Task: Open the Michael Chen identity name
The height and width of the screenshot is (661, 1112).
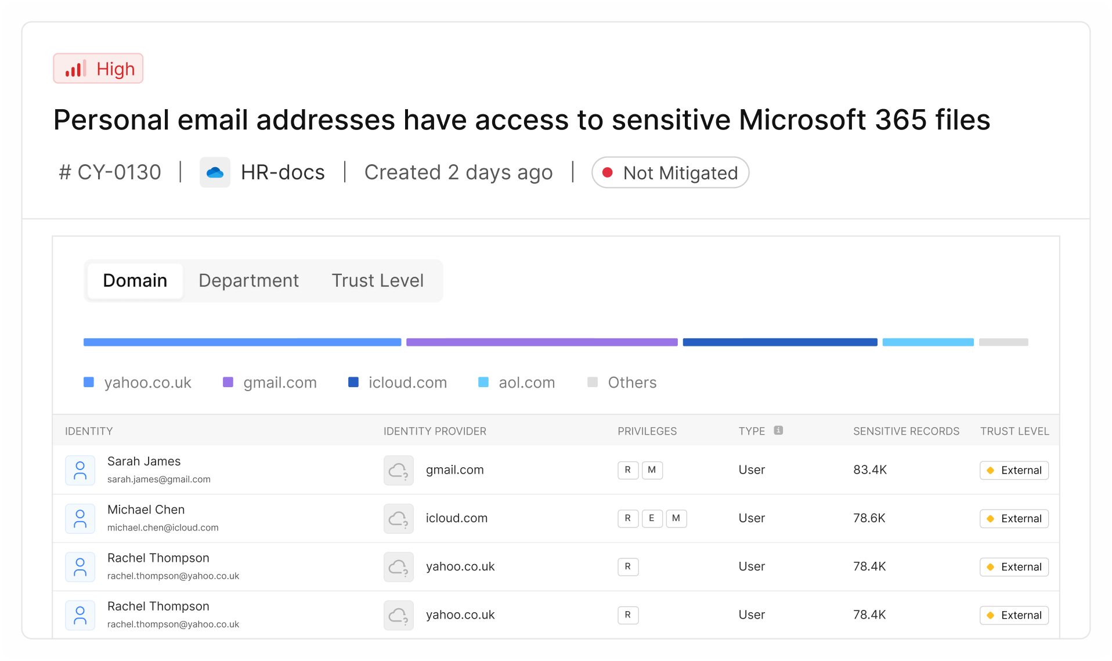Action: coord(146,510)
